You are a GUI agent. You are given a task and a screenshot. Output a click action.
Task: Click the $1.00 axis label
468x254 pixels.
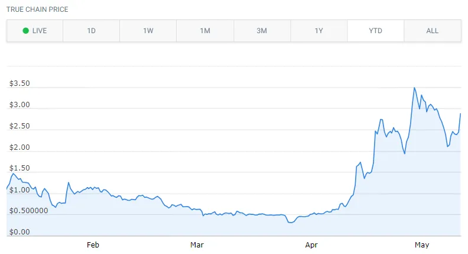[x=19, y=190]
